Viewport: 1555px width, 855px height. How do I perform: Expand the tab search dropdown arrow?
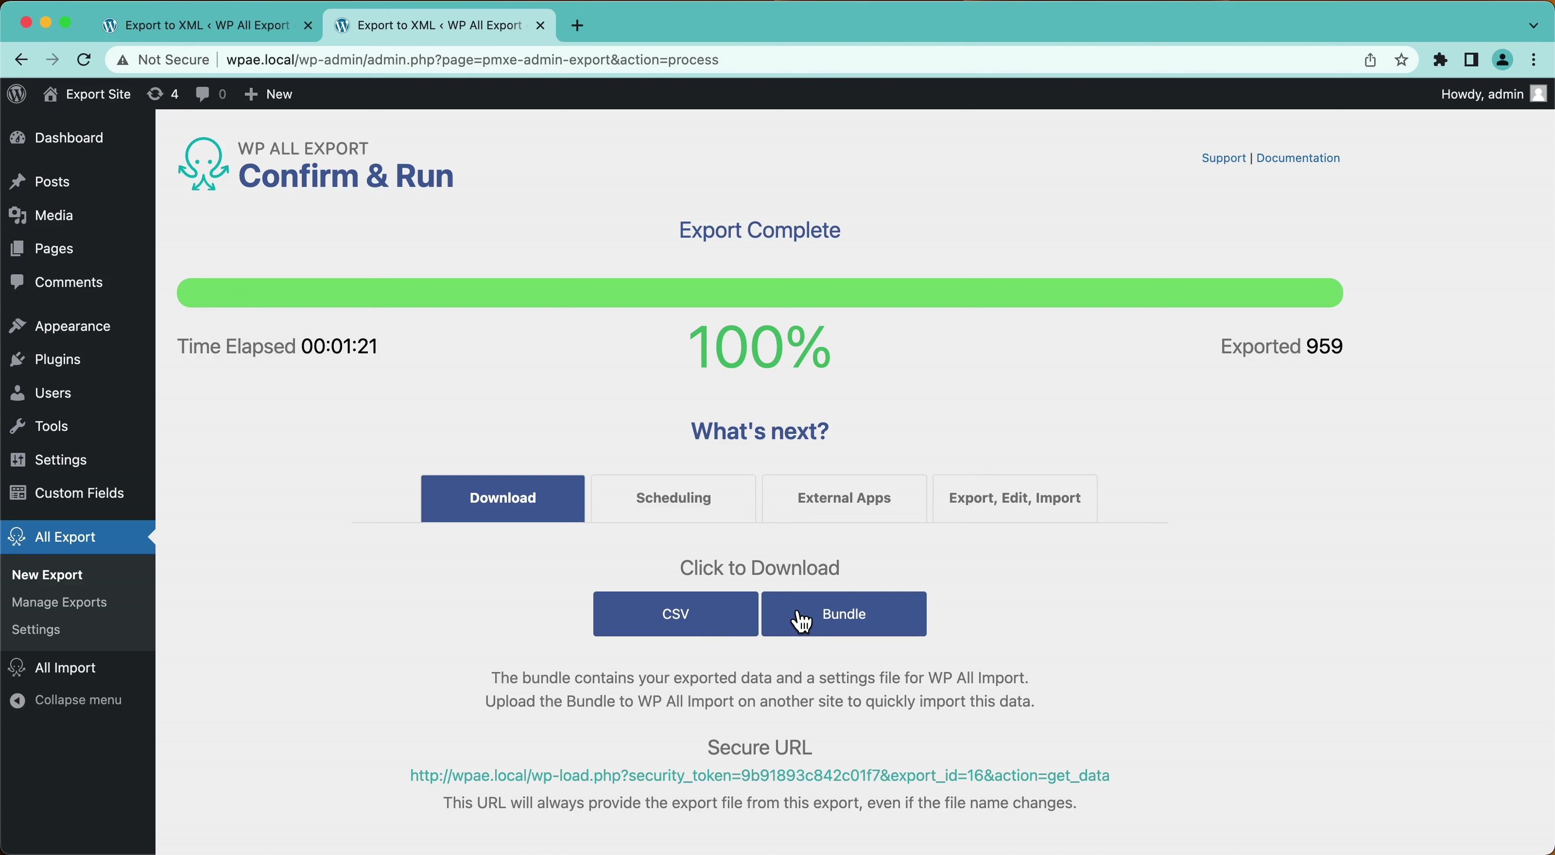[1534, 25]
